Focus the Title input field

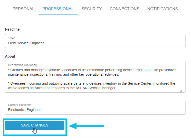coord(95,41)
